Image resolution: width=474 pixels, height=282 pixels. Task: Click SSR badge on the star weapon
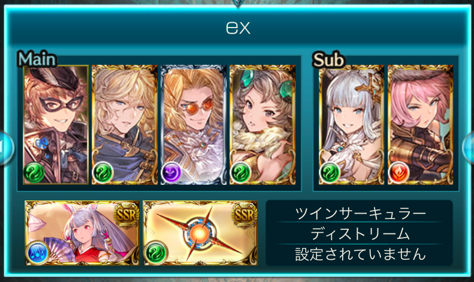pyautogui.click(x=244, y=215)
